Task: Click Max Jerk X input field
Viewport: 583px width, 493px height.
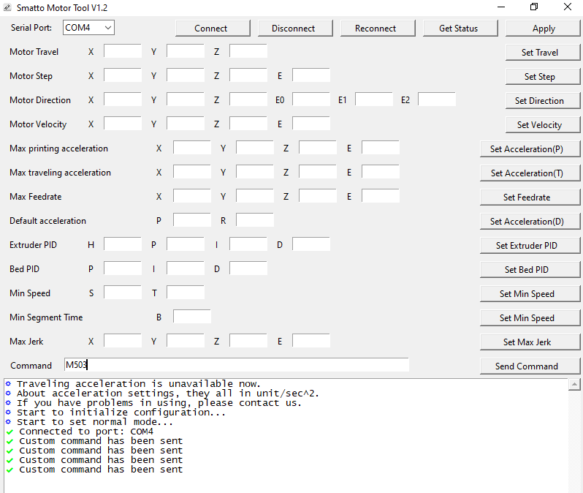Action: tap(123, 341)
